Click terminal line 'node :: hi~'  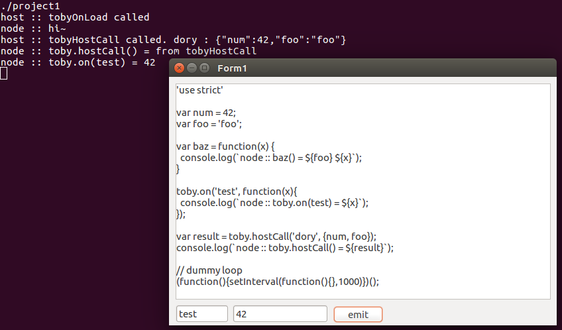click(33, 28)
